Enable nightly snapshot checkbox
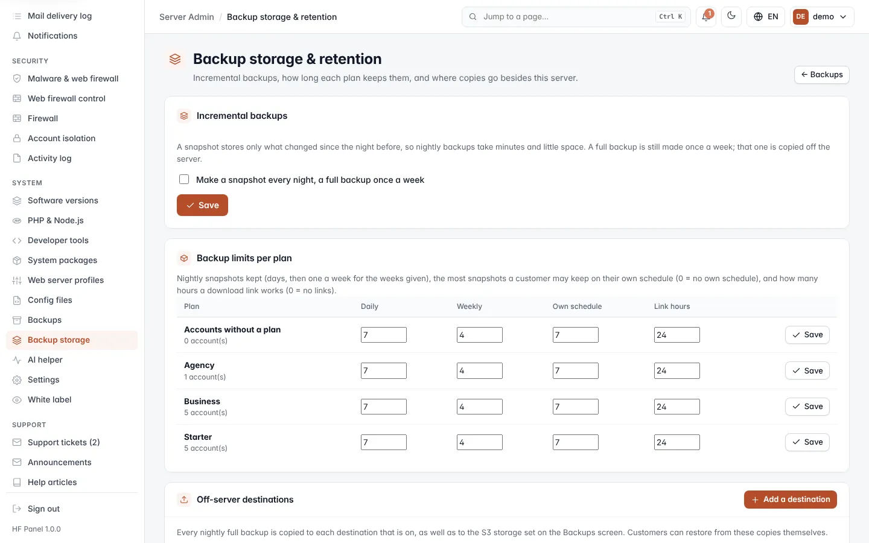This screenshot has height=543, width=869. tap(184, 179)
